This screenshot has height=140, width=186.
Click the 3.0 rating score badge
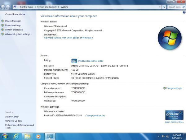pos(74,61)
